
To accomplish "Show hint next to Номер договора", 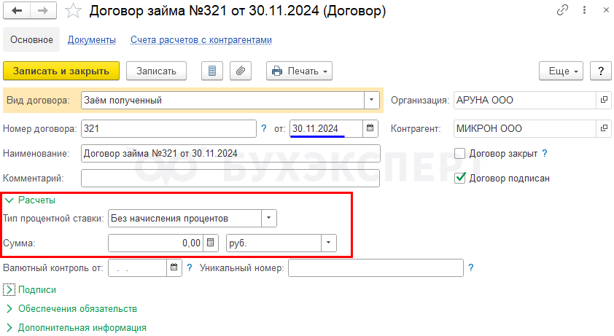I will click(263, 128).
